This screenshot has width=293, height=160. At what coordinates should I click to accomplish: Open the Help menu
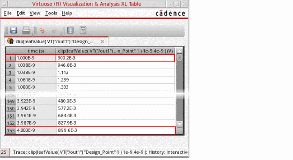tap(67, 13)
